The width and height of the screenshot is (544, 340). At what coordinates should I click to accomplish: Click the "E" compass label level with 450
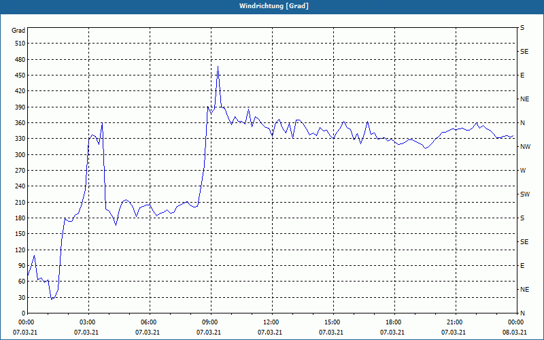pos(522,75)
